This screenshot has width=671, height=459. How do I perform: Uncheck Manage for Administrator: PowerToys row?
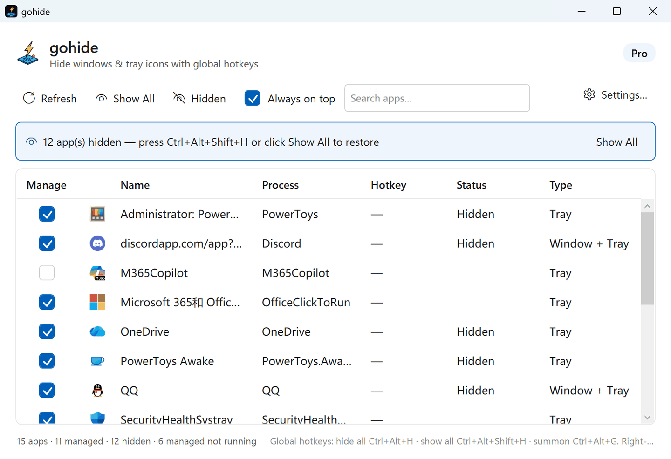coord(47,214)
